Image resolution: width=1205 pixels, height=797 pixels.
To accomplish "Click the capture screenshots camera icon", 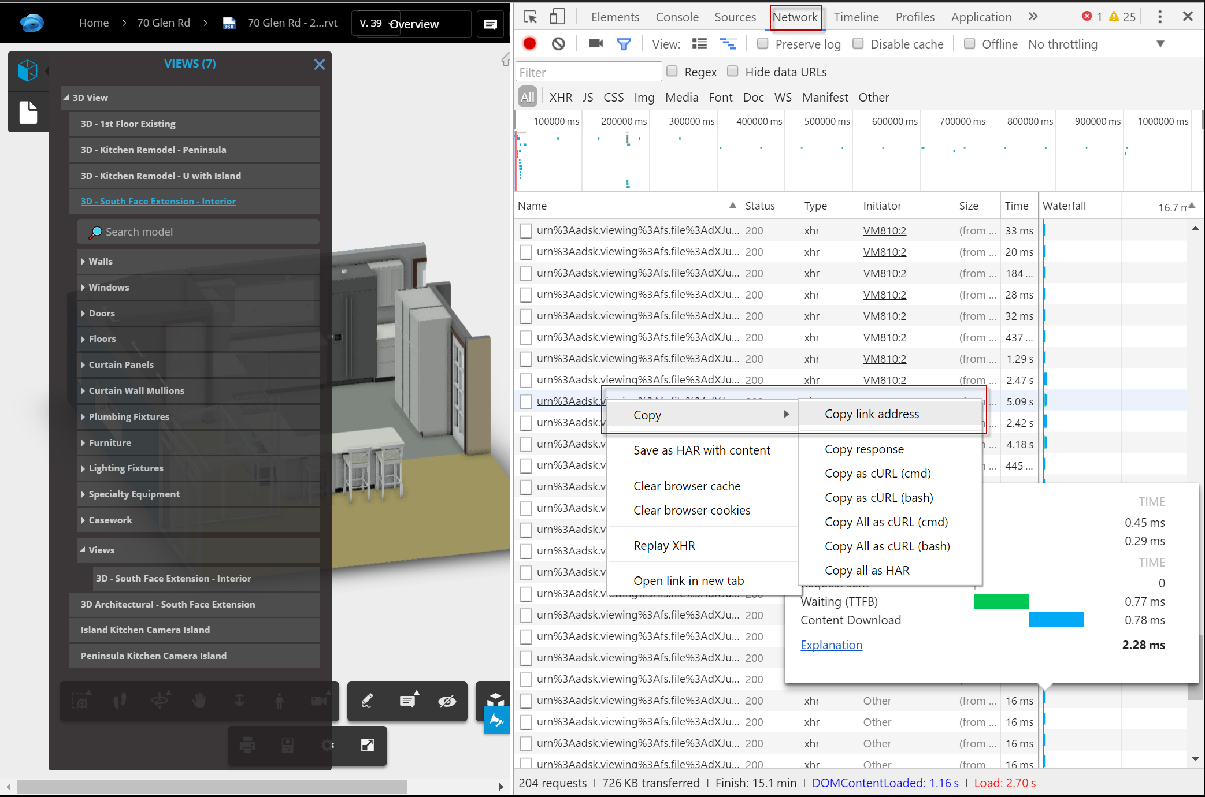I will pos(596,43).
